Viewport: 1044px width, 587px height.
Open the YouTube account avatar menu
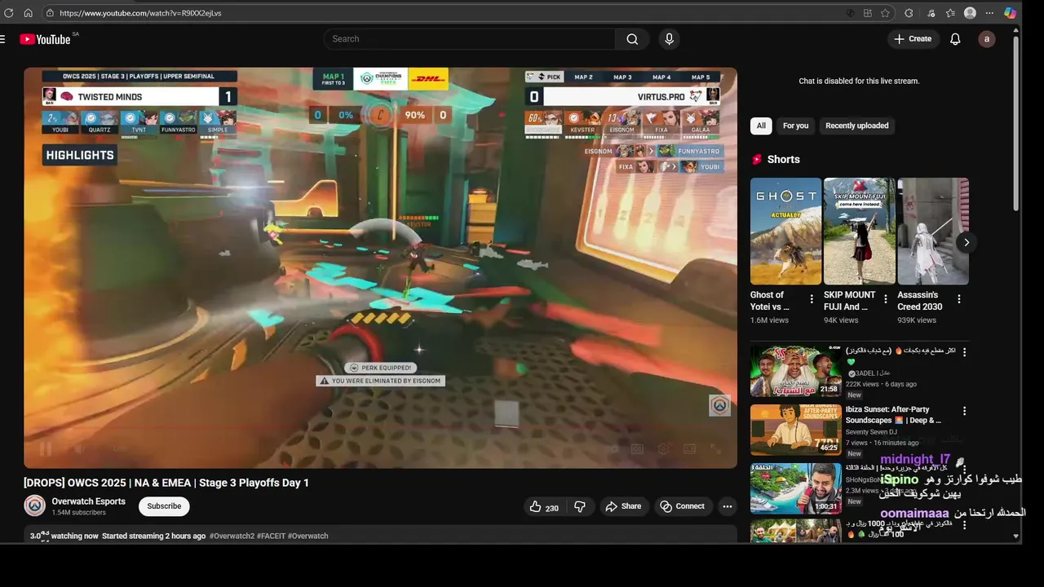coord(987,39)
